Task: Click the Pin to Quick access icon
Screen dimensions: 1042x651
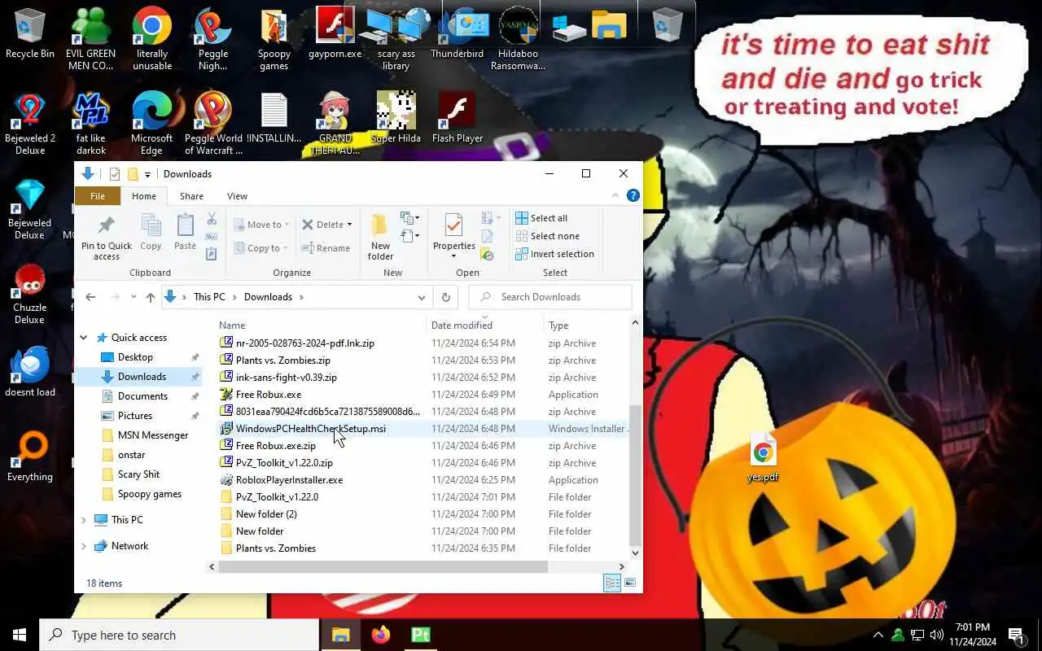Action: [x=106, y=225]
